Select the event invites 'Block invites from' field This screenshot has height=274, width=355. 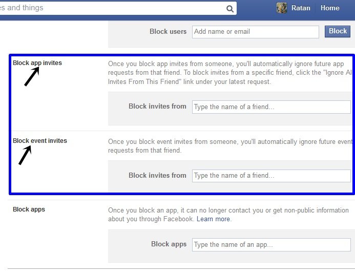[x=271, y=176]
